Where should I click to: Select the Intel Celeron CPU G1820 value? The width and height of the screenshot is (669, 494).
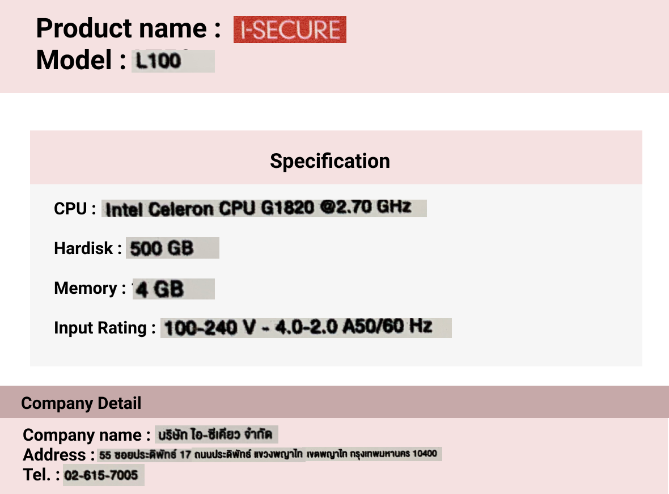pos(264,208)
